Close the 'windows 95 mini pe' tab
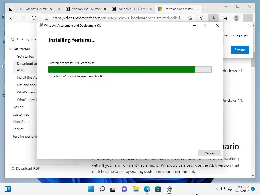The image size is (260, 195). point(59,9)
